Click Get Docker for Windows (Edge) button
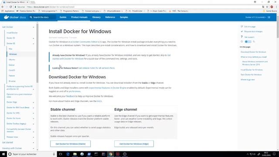This screenshot has width=279, height=157. (x=134, y=144)
